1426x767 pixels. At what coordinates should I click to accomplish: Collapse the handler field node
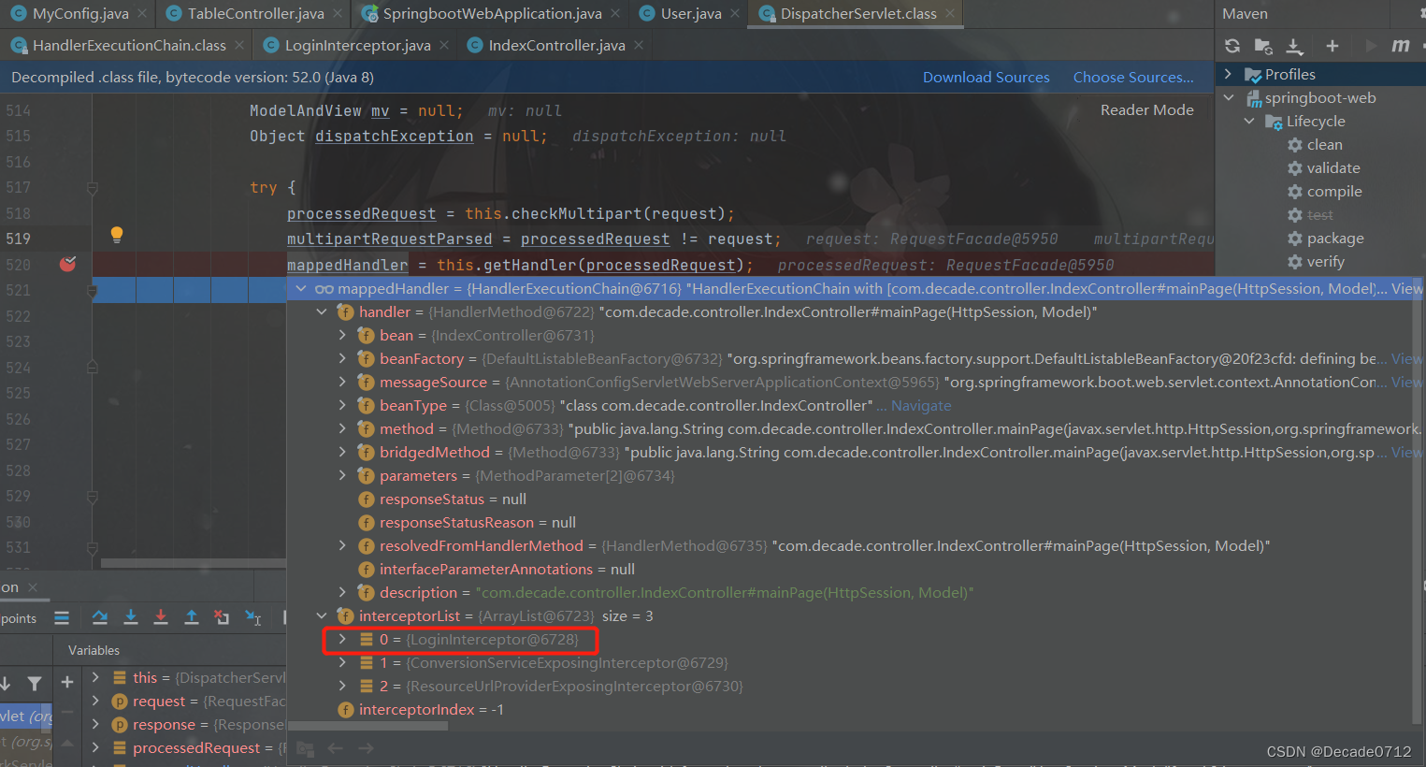(322, 311)
